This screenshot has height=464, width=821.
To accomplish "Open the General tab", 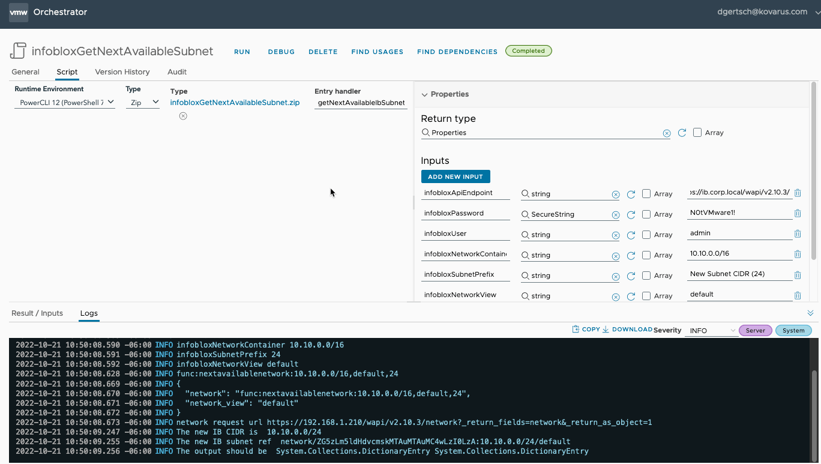I will click(x=25, y=72).
